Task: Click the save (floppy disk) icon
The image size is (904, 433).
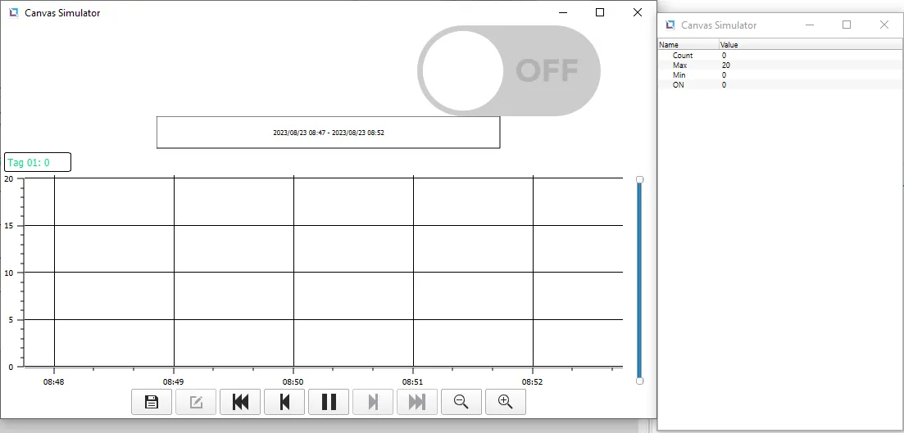Action: pos(152,402)
